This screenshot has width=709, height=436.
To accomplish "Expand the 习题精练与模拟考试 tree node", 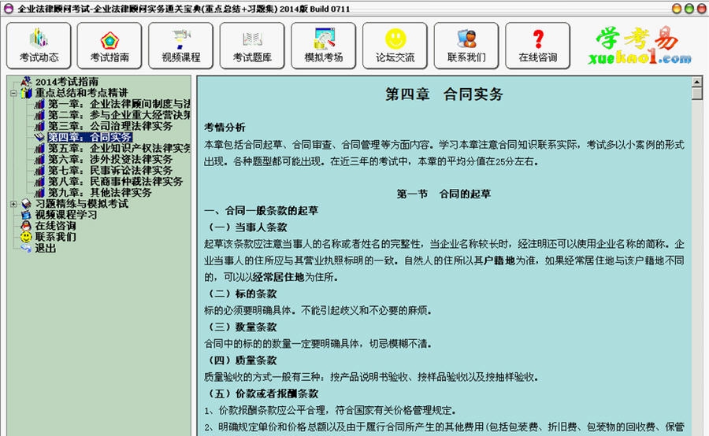I will (x=13, y=204).
